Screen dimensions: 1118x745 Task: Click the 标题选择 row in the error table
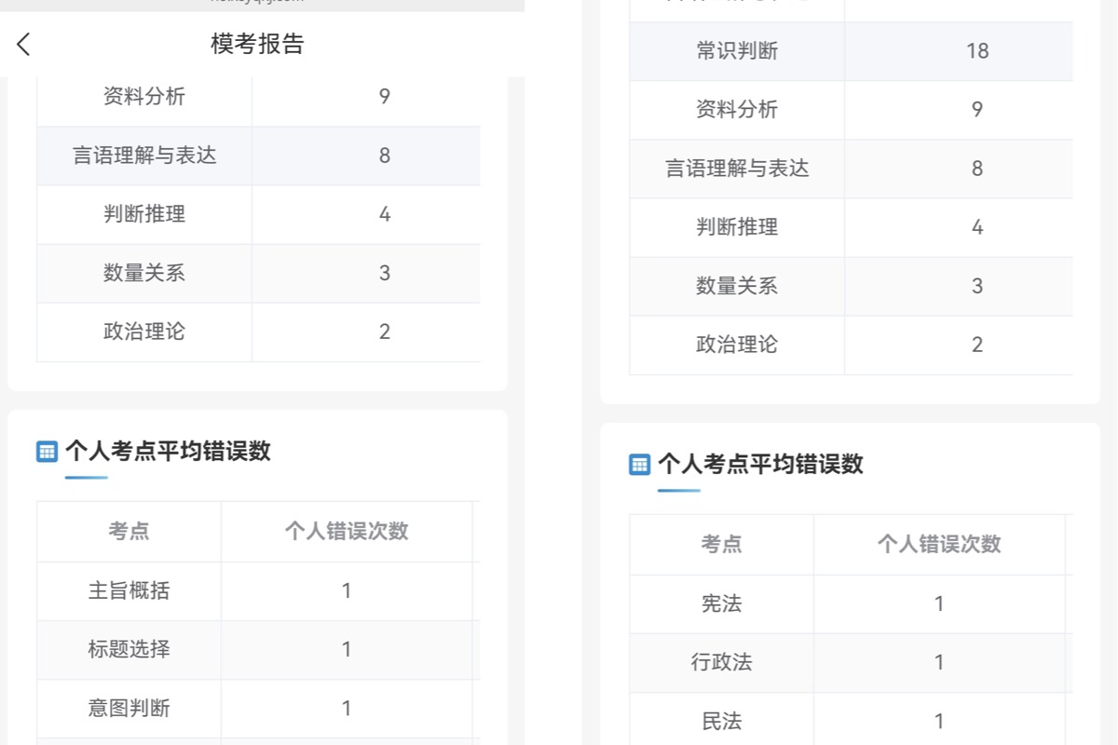point(130,650)
